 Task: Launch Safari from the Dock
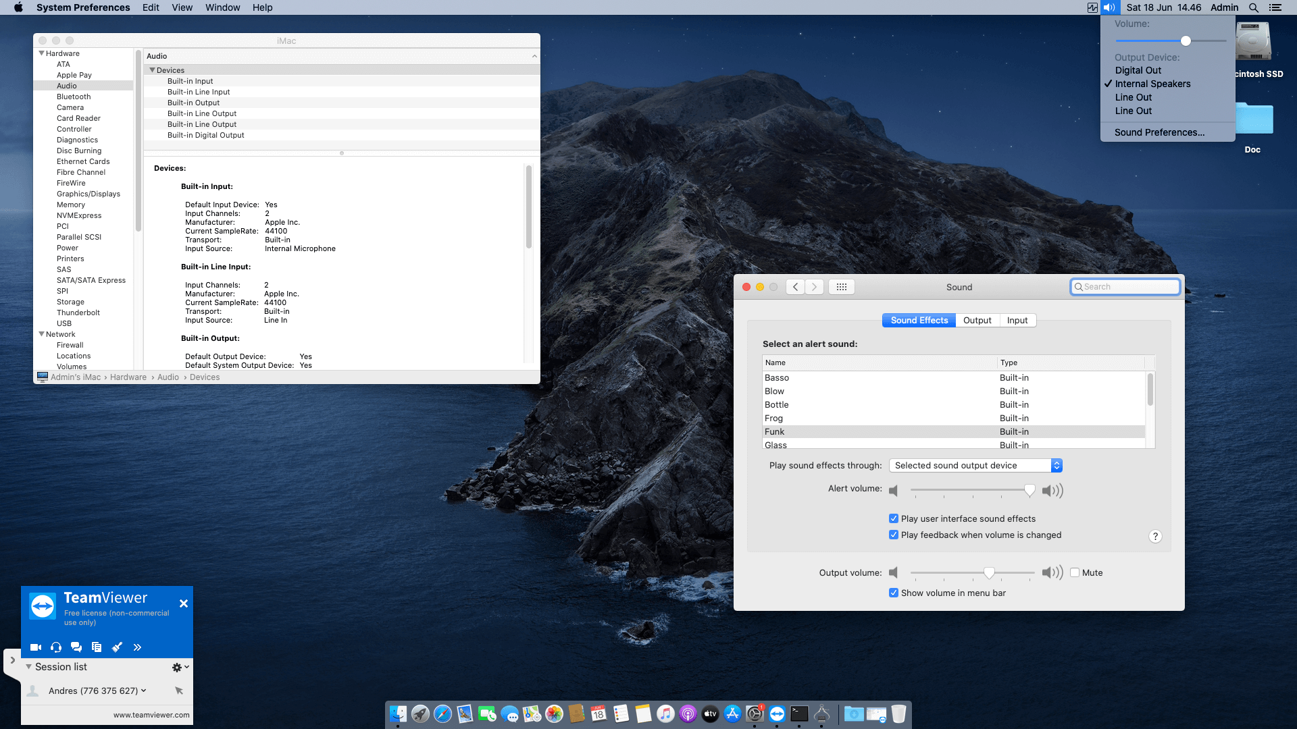point(443,713)
